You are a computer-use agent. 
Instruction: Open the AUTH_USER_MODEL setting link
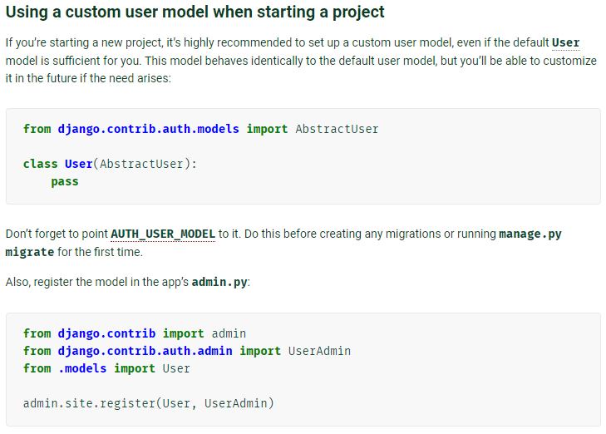pos(163,234)
